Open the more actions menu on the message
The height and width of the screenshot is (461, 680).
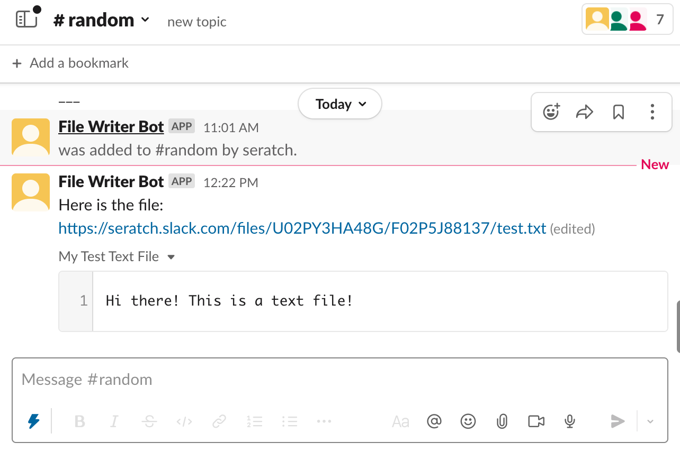coord(652,112)
